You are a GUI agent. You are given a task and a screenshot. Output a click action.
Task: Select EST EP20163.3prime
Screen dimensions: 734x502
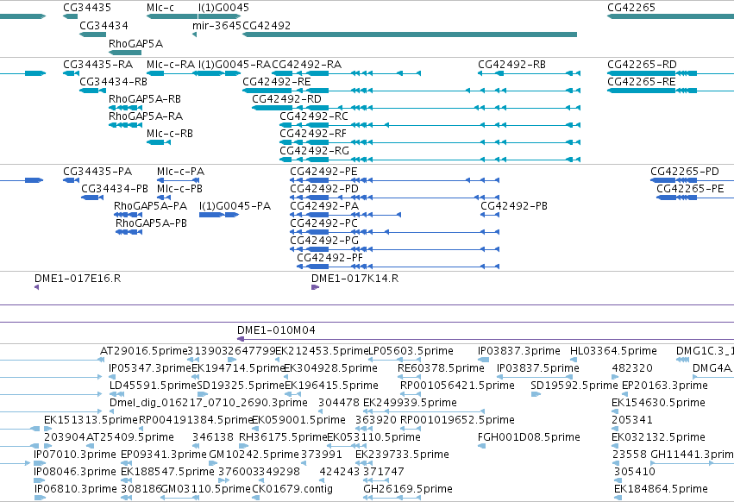[625, 394]
